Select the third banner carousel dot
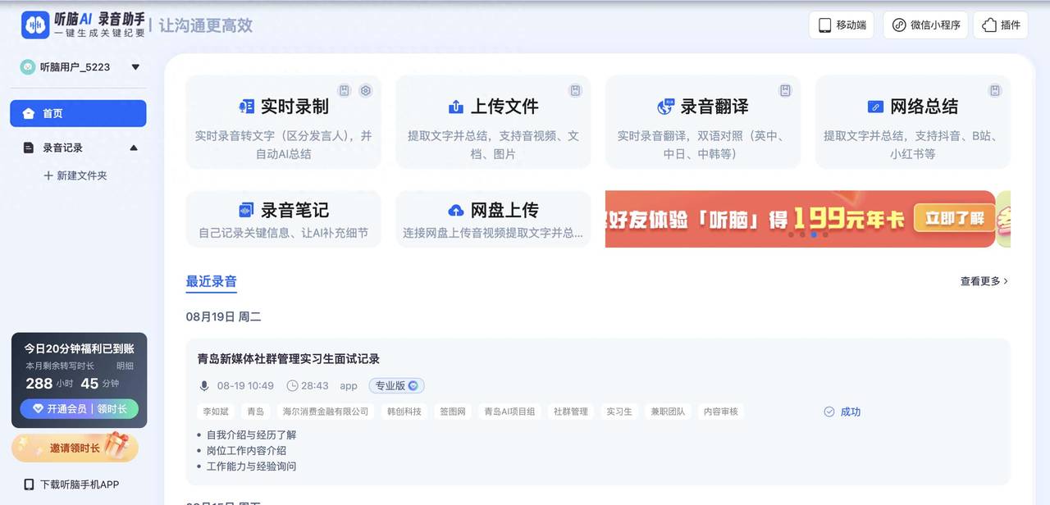The image size is (1050, 505). (814, 234)
